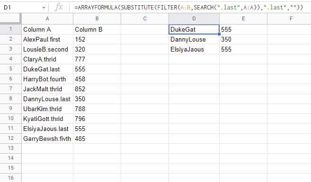
Task: Open the name box dropdown arrow
Action: [44, 8]
